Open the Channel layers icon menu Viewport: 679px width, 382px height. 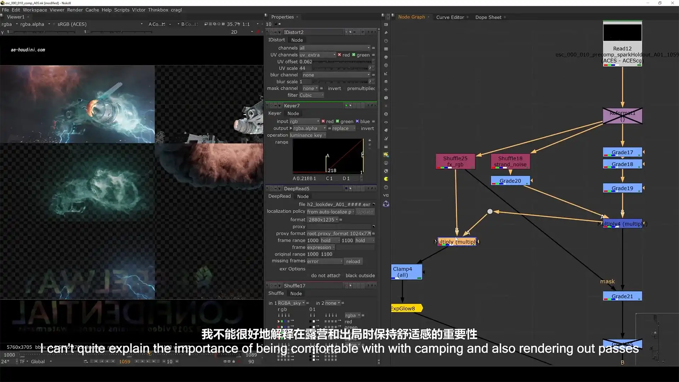[x=386, y=49]
